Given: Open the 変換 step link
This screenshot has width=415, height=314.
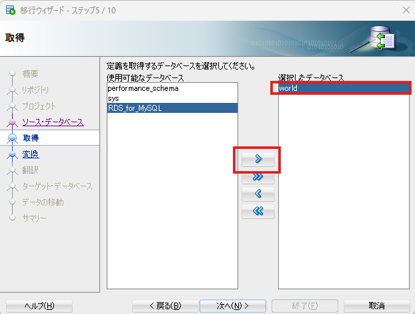Looking at the screenshot, I should [x=31, y=154].
